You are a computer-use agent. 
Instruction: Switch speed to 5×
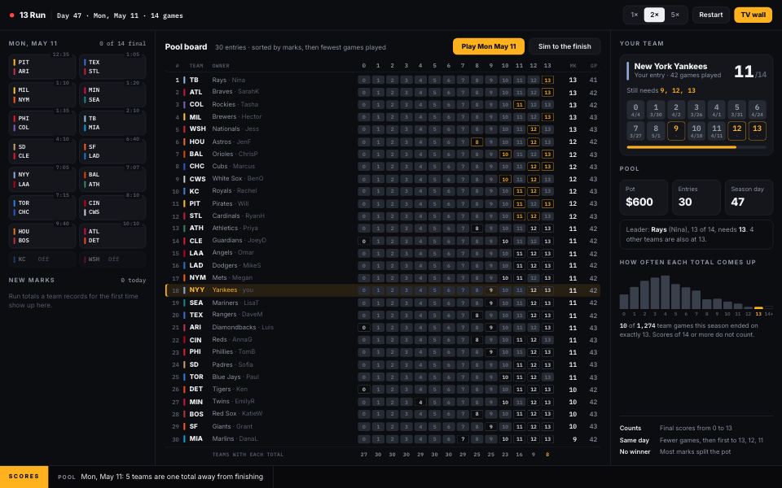674,15
